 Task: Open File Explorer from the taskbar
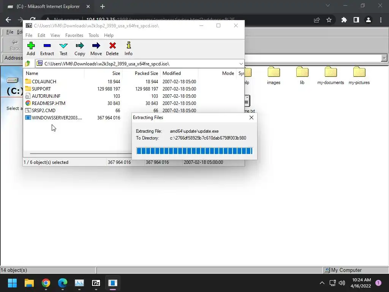click(x=29, y=283)
